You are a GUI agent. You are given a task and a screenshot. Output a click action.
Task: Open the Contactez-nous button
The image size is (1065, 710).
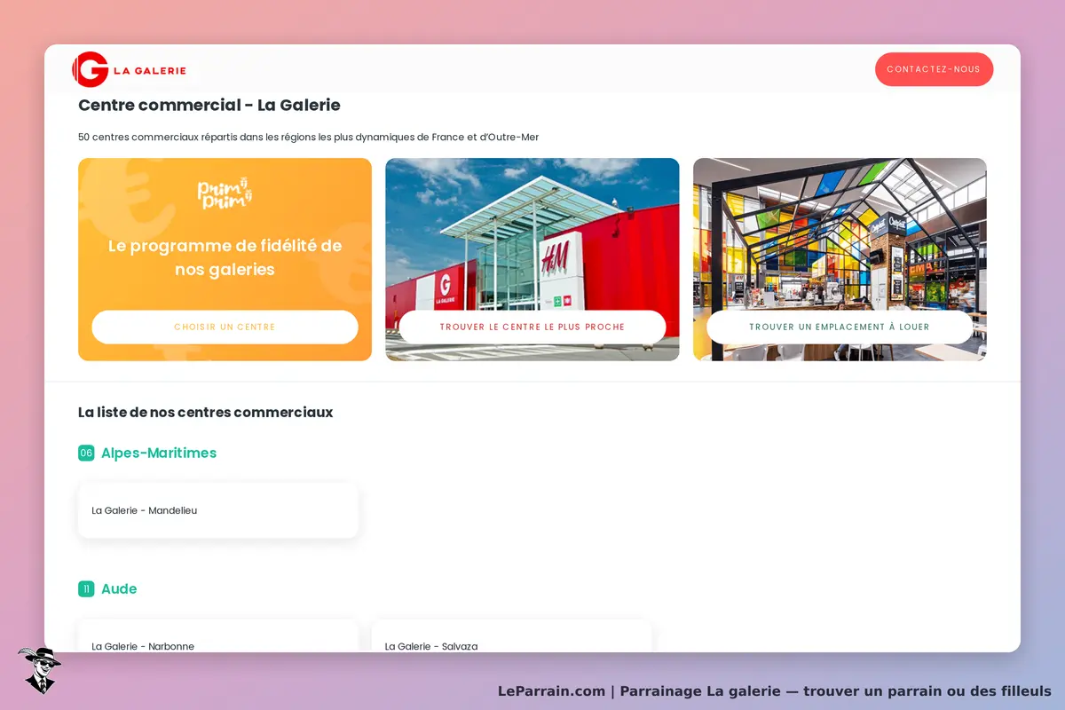pyautogui.click(x=934, y=69)
